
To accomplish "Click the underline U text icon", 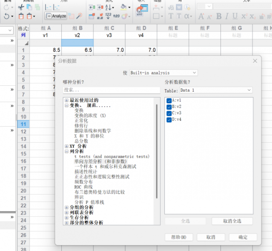I will [235, 16].
